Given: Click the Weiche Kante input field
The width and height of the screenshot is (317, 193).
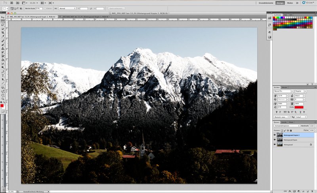Looking at the screenshot, I should [x=39, y=8].
